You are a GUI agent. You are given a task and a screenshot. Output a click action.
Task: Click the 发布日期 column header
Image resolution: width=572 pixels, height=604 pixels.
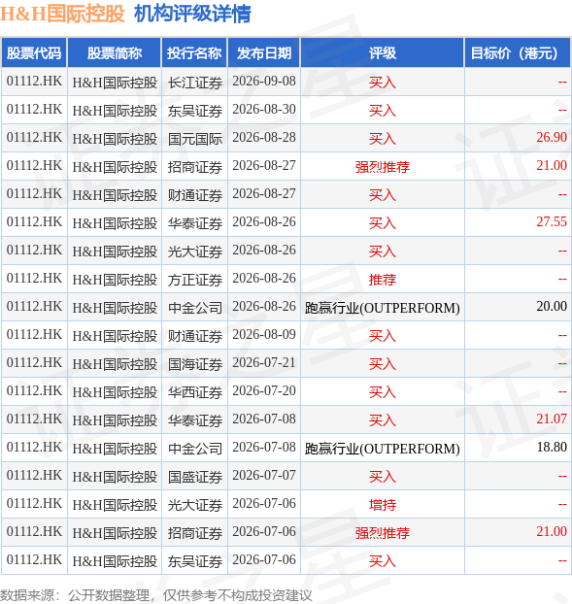[x=264, y=52]
